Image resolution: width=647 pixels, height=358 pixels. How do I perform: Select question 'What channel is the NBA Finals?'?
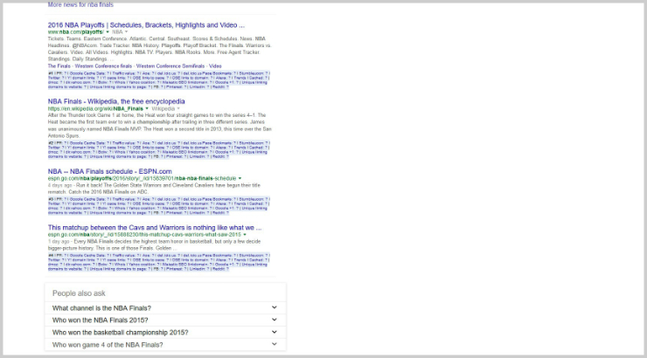click(101, 308)
